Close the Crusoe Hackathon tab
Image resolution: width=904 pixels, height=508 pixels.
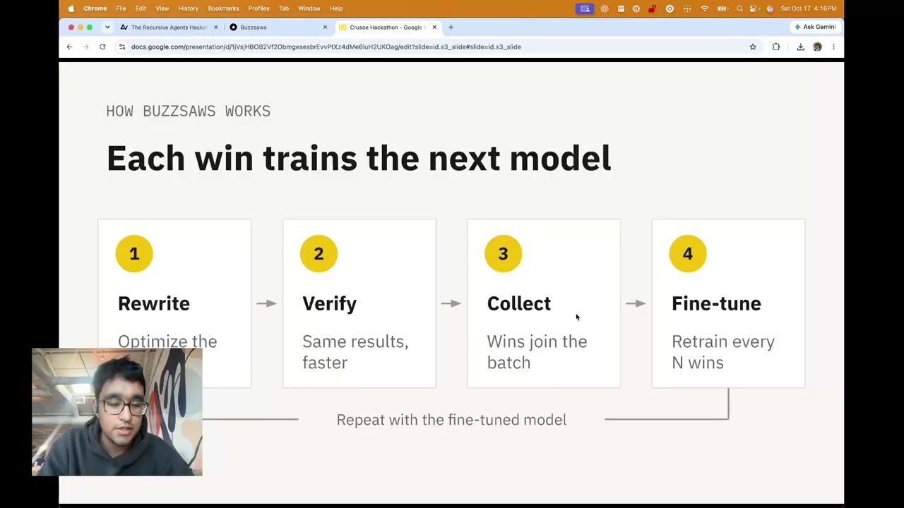click(x=434, y=27)
